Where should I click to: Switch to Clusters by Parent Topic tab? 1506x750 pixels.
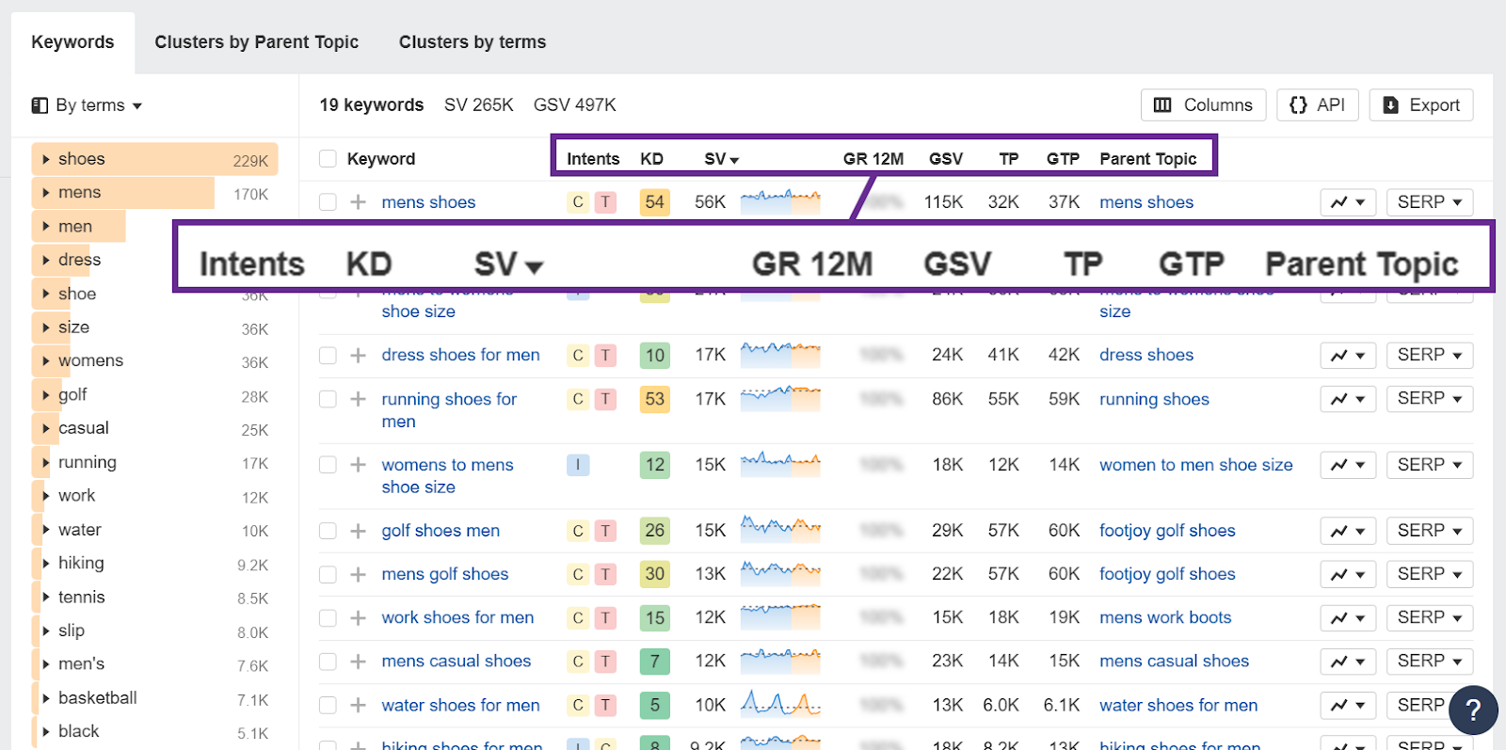257,42
